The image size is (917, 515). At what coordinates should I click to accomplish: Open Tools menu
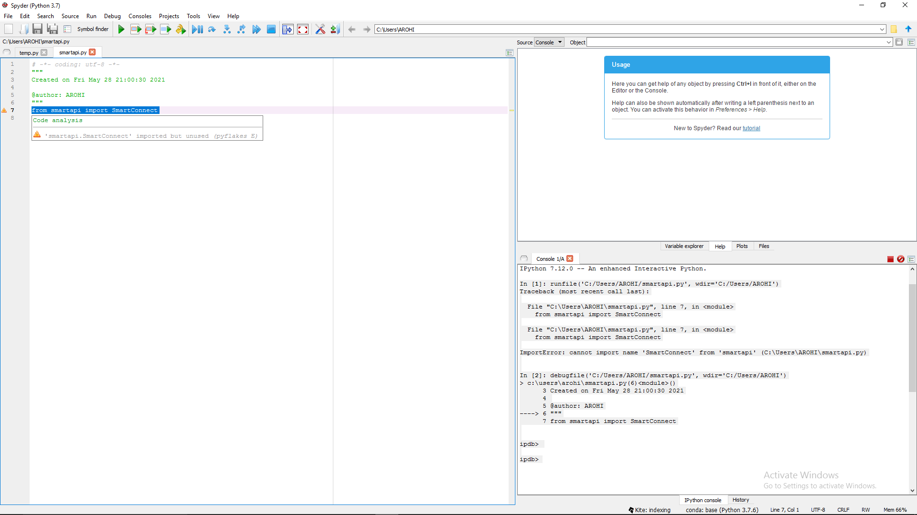(193, 16)
